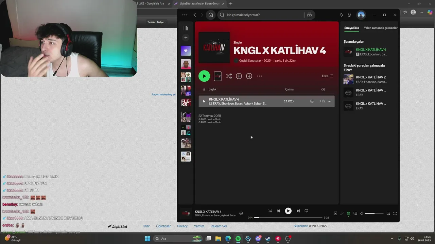Open the Turkish - Türkçe language dropdown
The height and width of the screenshot is (244, 435).
tap(157, 22)
